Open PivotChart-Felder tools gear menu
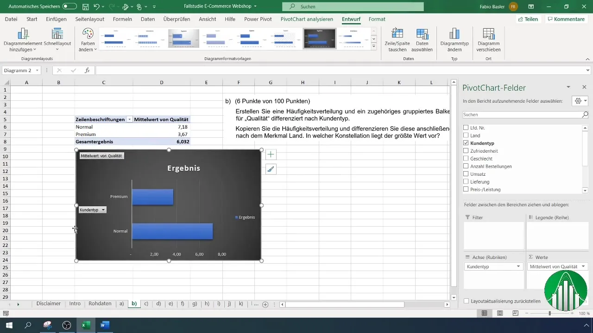Screen dimensions: 593x333 tap(580, 101)
